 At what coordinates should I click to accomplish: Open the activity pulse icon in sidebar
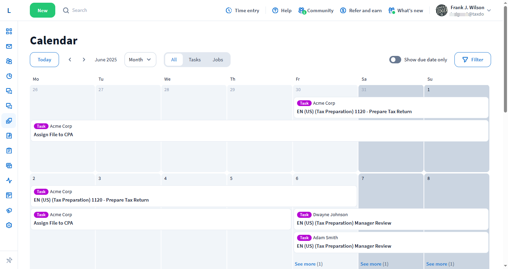click(9, 181)
